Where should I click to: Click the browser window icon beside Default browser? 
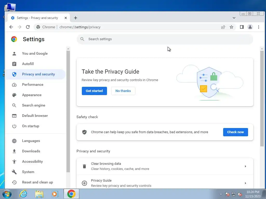[14, 116]
